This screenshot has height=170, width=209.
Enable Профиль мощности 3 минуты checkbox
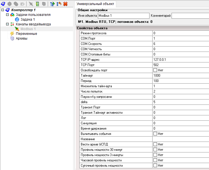[x=155, y=155]
